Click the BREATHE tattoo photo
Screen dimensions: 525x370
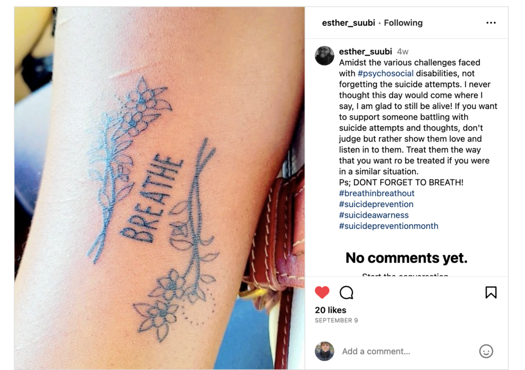159,188
